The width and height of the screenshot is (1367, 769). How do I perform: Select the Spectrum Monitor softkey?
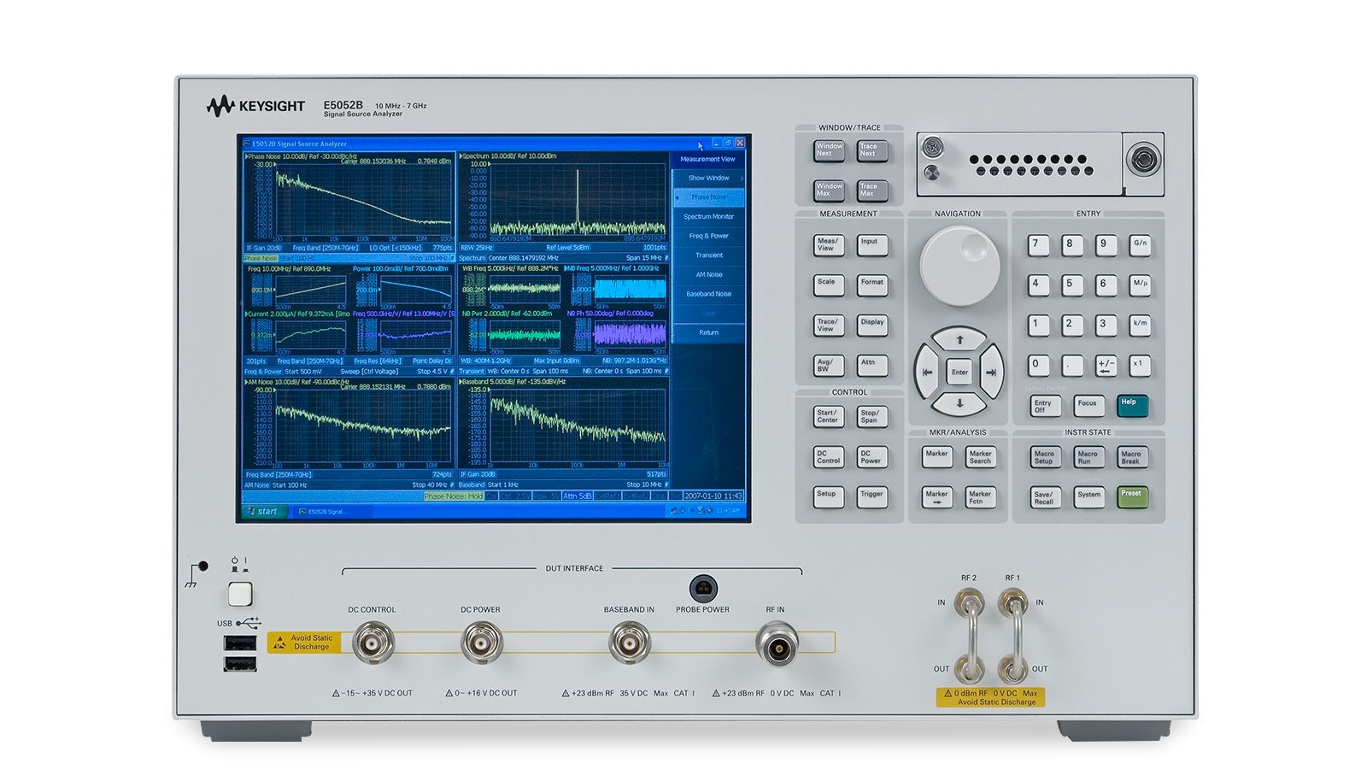pyautogui.click(x=708, y=217)
